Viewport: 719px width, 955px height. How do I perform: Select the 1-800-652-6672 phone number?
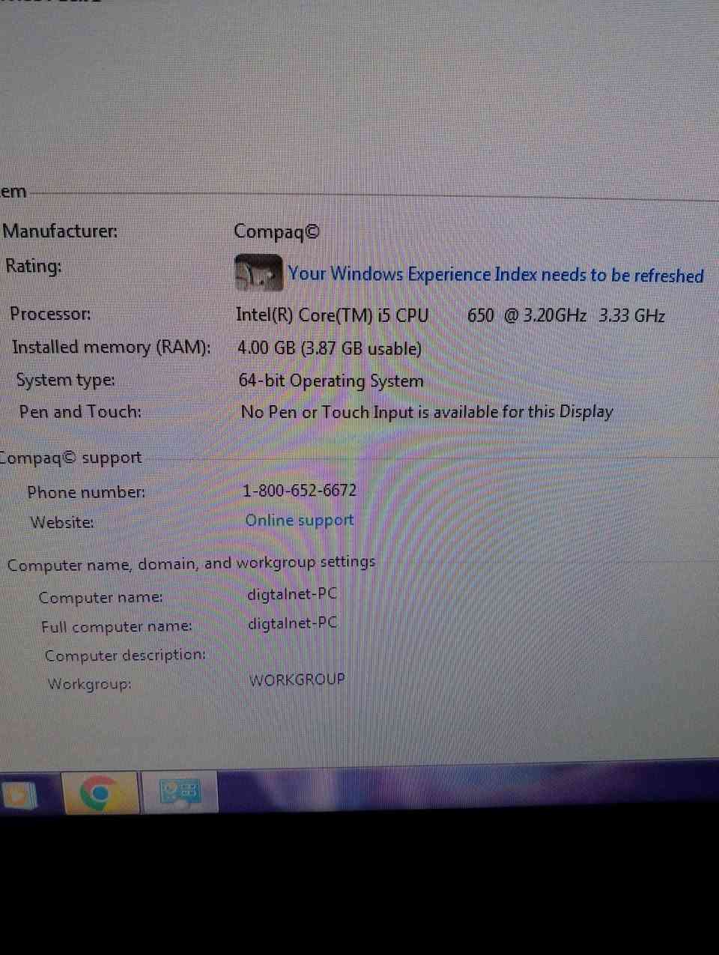point(300,491)
